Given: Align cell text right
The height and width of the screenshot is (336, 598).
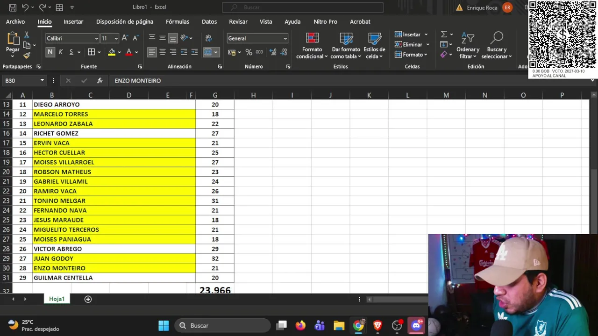Looking at the screenshot, I should pos(173,52).
